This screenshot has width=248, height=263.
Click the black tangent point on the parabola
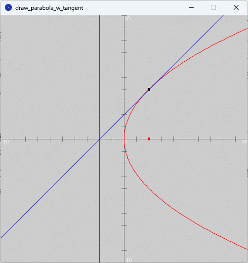click(x=149, y=89)
